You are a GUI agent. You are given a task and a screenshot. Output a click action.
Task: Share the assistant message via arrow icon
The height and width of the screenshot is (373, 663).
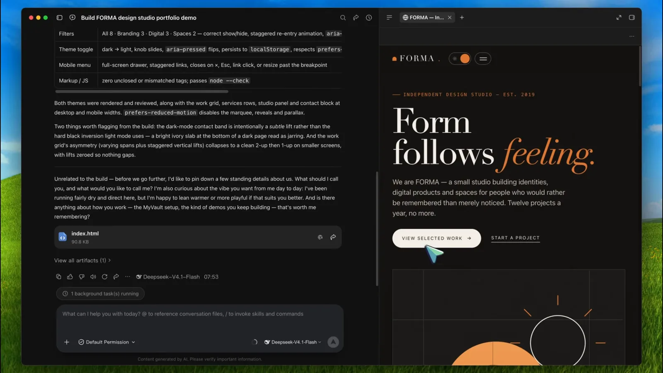116,277
